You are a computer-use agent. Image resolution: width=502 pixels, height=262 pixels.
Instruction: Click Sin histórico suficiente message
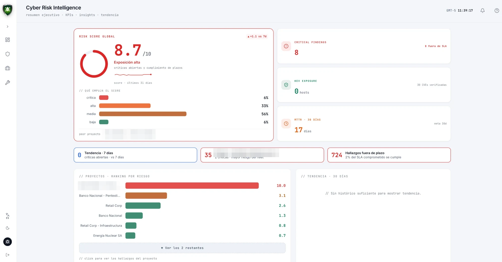click(373, 193)
